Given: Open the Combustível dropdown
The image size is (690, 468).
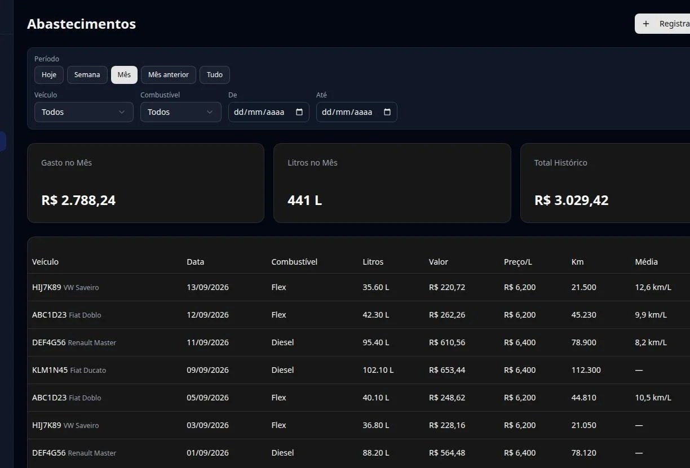Looking at the screenshot, I should click(181, 112).
